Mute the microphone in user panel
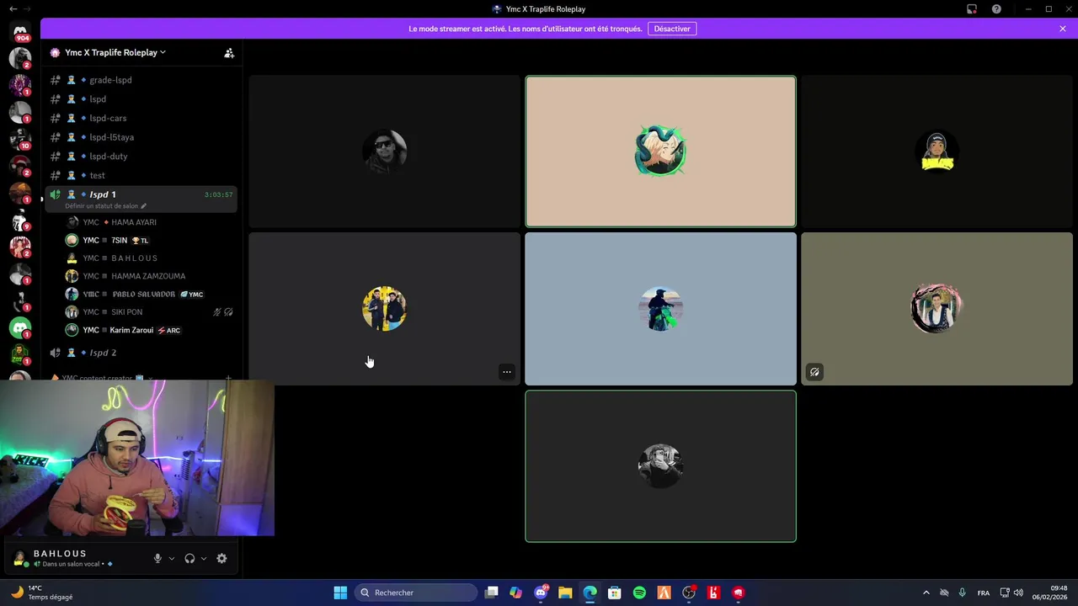The image size is (1078, 606). [157, 558]
